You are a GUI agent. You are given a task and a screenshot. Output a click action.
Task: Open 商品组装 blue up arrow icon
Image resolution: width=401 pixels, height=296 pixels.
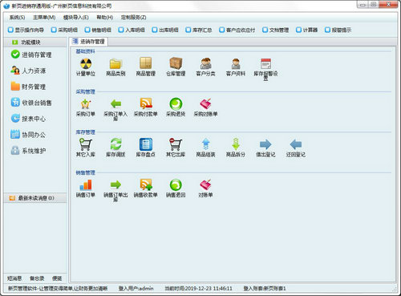205,148
